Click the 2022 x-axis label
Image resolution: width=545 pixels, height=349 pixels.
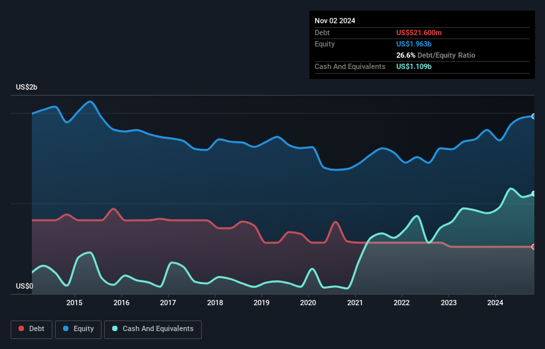pyautogui.click(x=402, y=303)
